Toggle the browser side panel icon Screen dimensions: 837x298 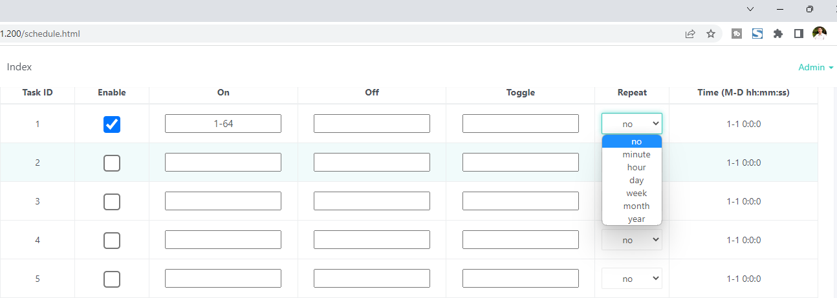point(799,34)
